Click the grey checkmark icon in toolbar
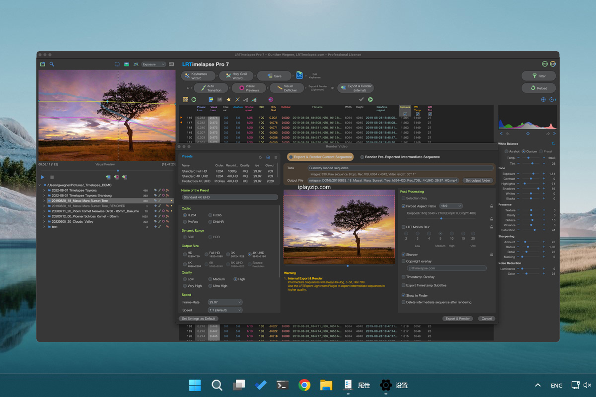This screenshot has height=397, width=596. click(x=361, y=99)
